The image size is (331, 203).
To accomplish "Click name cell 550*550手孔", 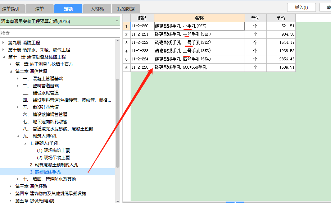I will point(199,68).
